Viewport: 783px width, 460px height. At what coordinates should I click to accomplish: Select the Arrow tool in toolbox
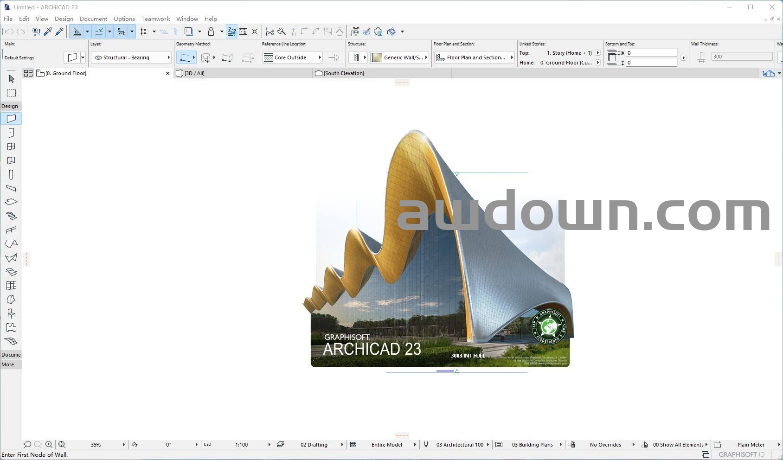pos(11,79)
